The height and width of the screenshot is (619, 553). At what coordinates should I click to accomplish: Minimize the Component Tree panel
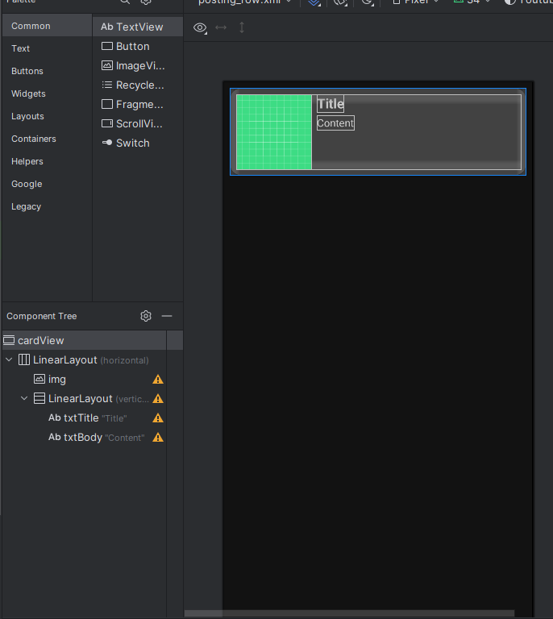[167, 316]
